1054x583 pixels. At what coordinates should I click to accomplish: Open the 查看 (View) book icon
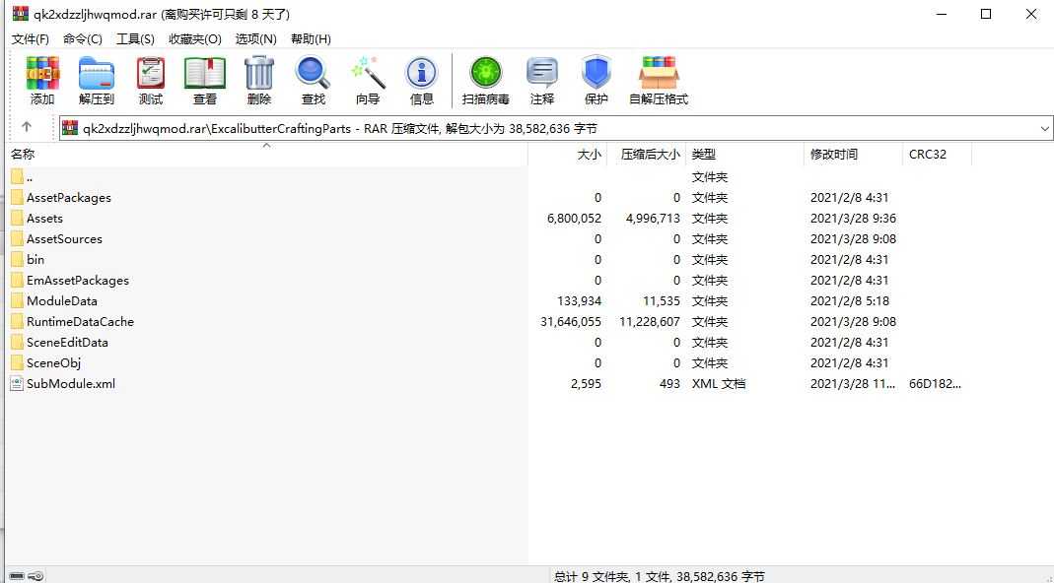point(204,81)
